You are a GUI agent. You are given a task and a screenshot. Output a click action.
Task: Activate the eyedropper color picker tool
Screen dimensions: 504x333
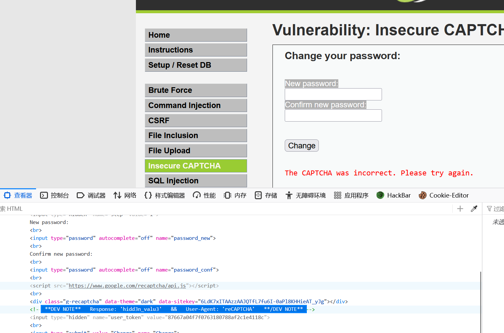[474, 208]
